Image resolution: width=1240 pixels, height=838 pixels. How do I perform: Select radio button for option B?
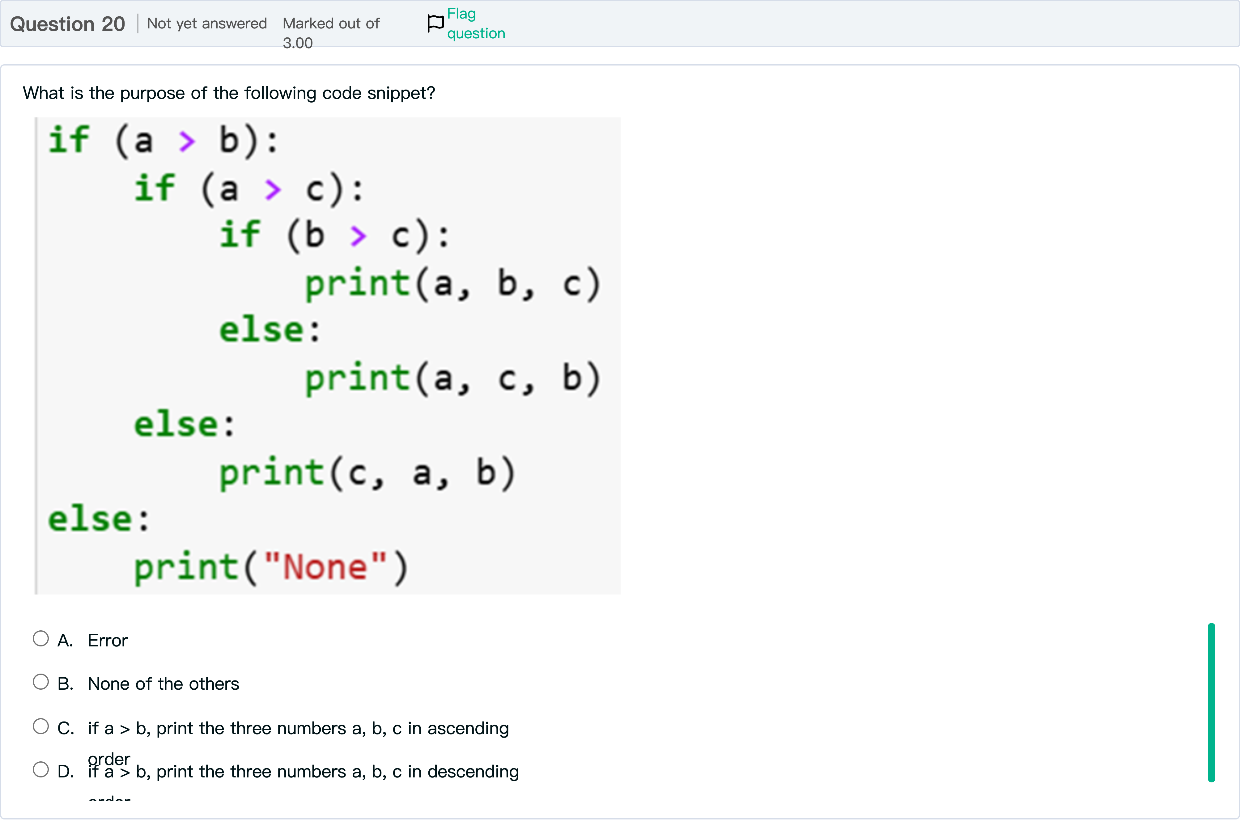pyautogui.click(x=40, y=682)
